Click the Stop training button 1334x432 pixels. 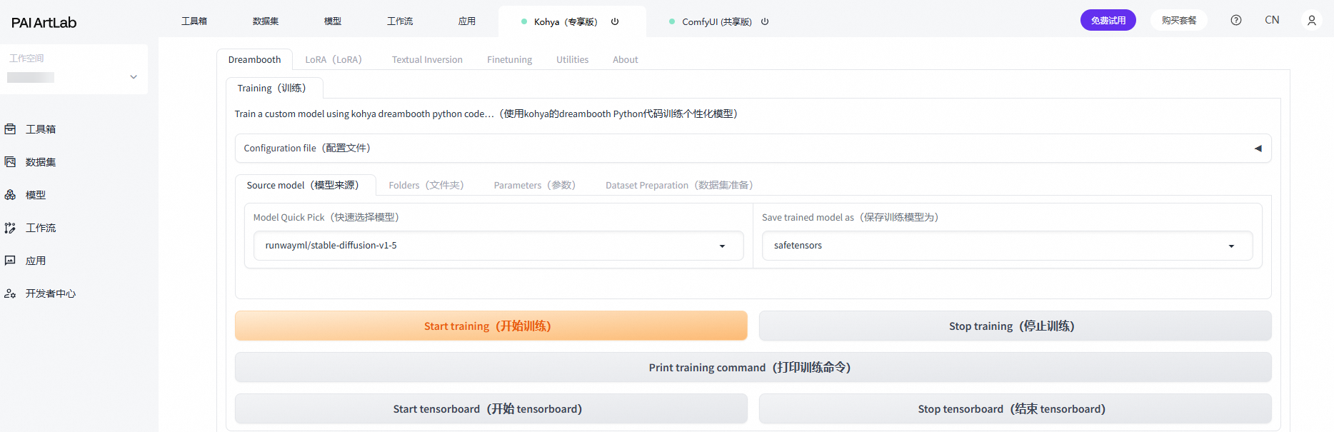tap(1015, 326)
